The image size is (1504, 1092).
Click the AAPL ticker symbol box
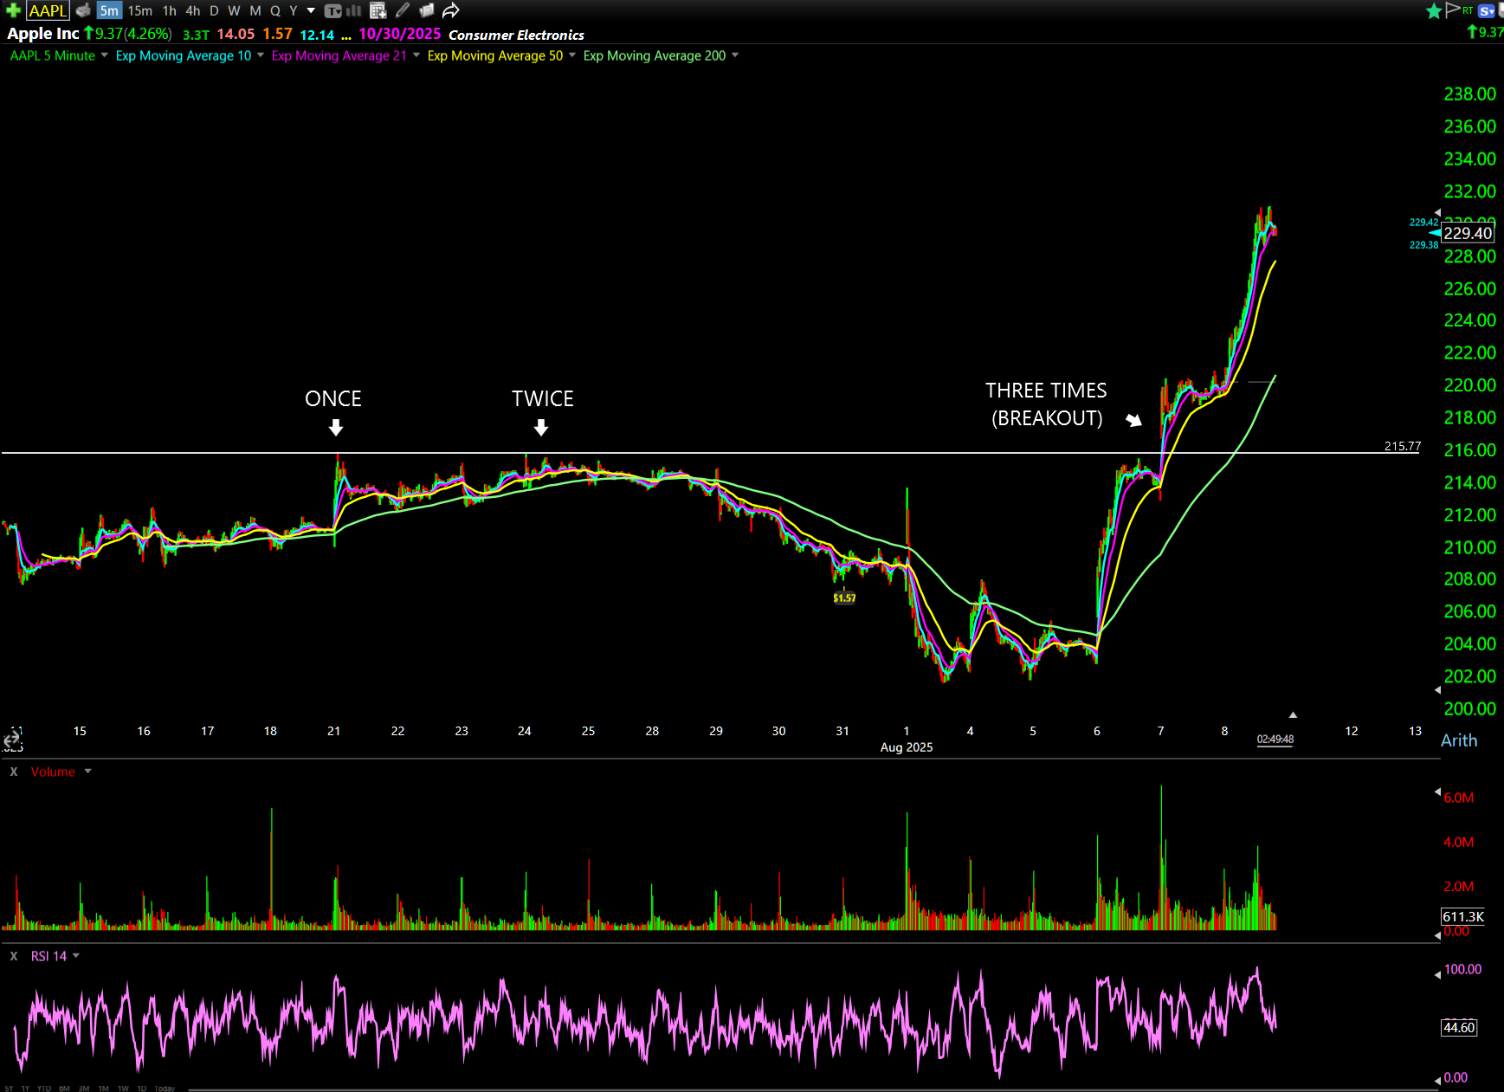pyautogui.click(x=48, y=10)
